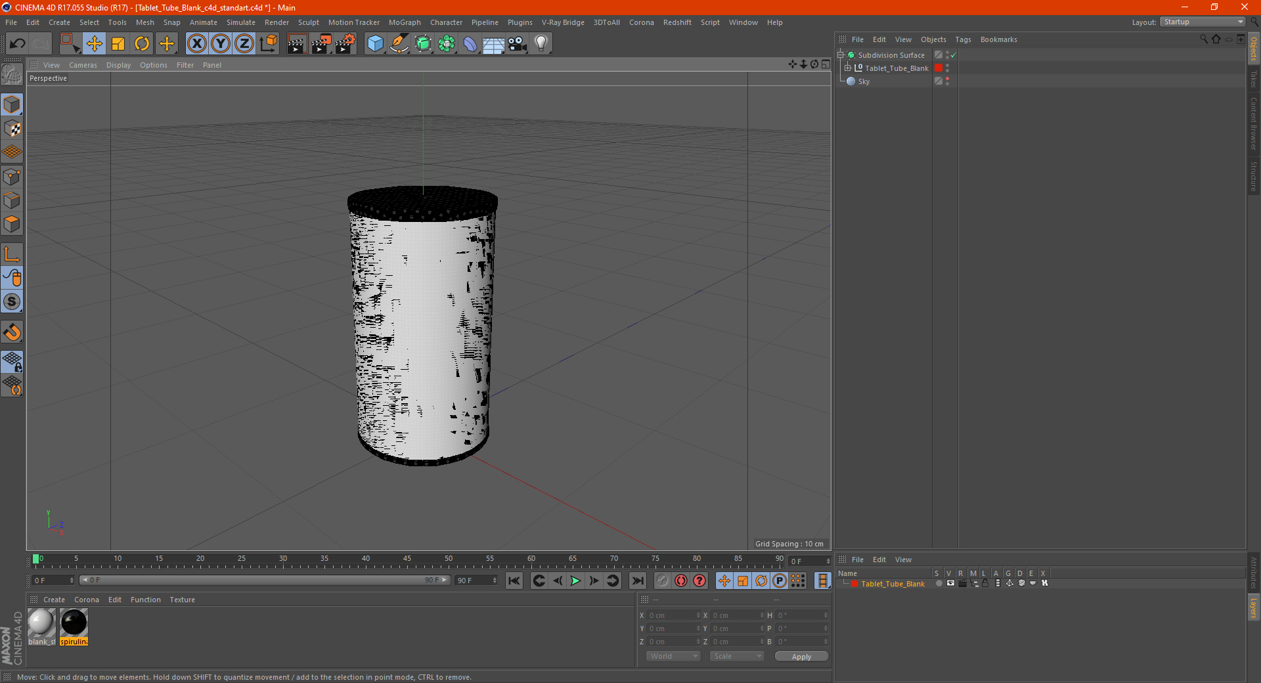Open the Scale mode dropdown
The height and width of the screenshot is (683, 1261).
pyautogui.click(x=736, y=656)
